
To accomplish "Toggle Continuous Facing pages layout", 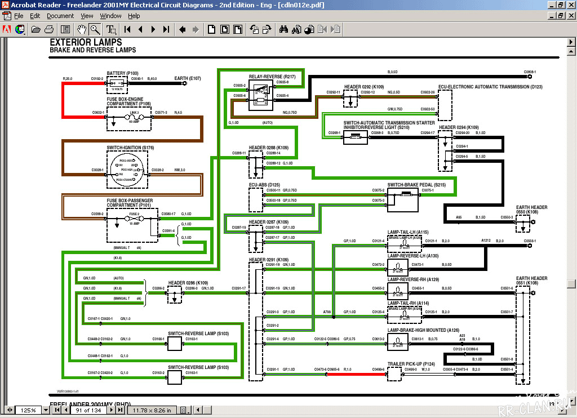I will point(237,29).
